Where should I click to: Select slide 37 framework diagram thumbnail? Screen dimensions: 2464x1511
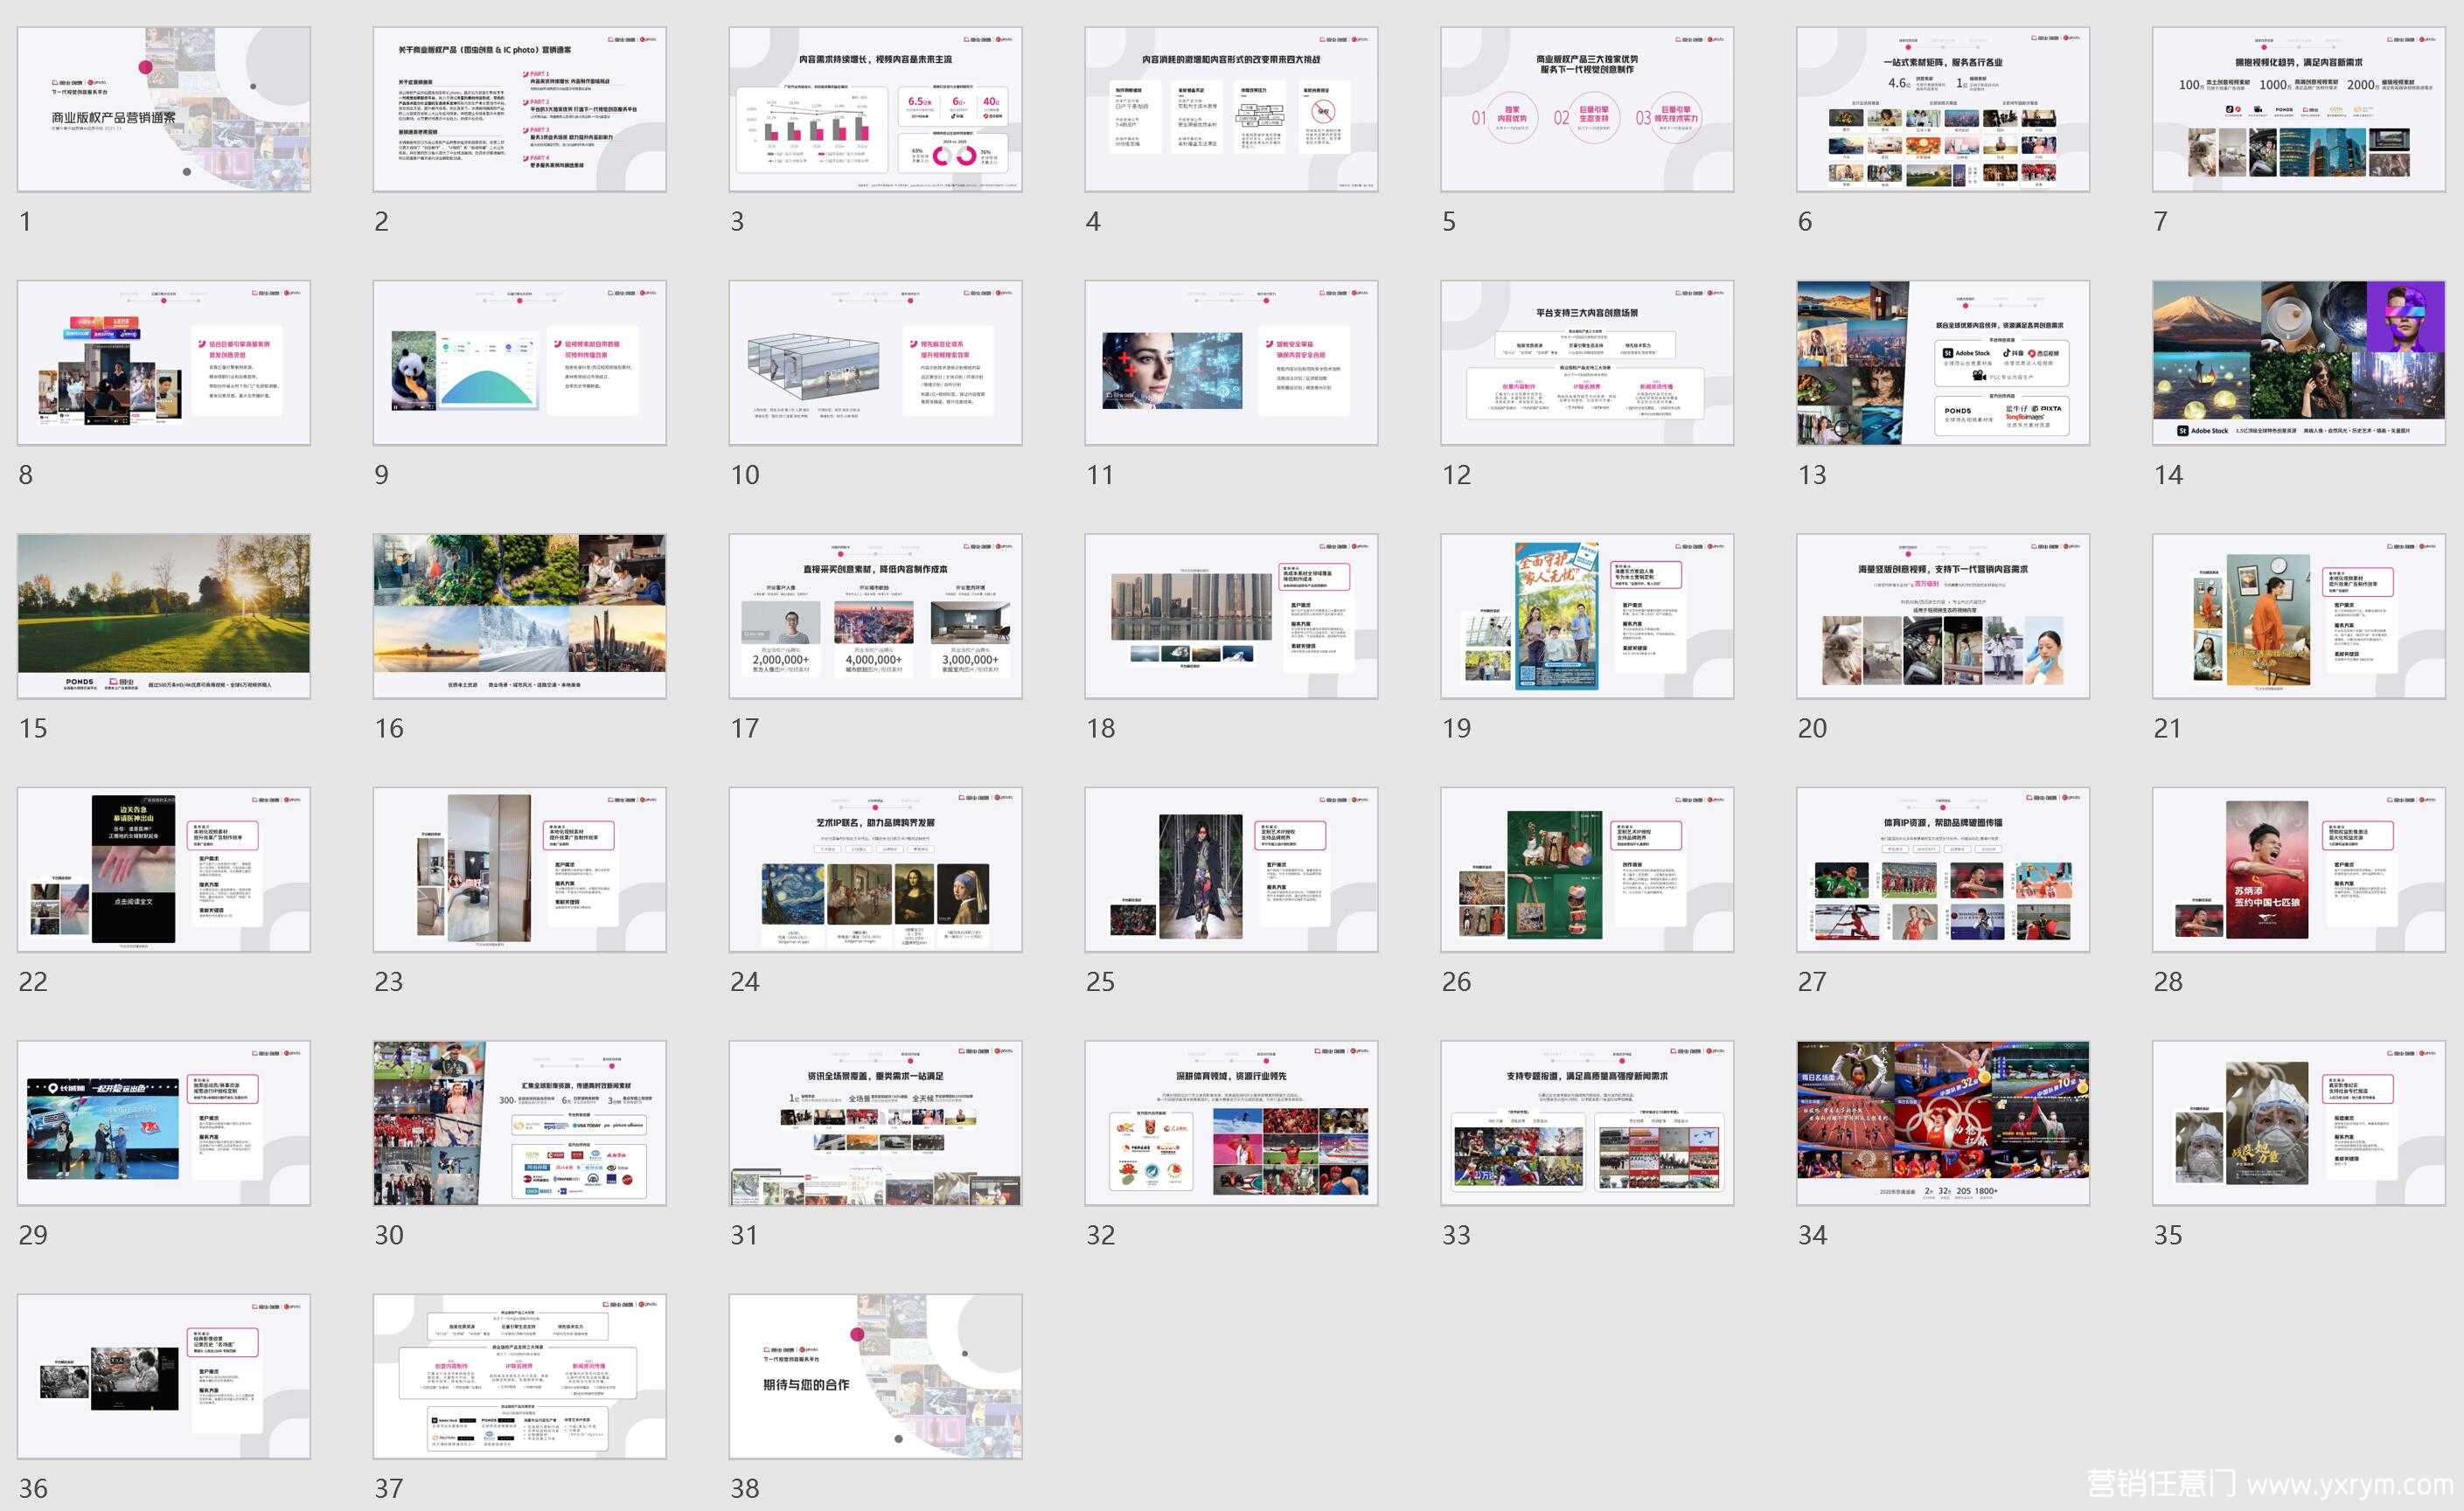pos(519,1376)
